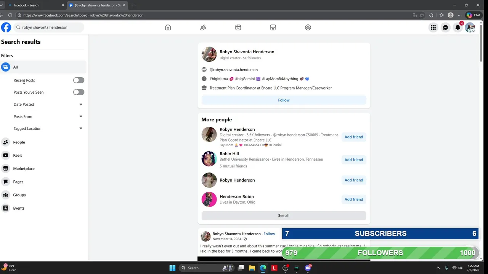Open the volume icon in system tray

pos(461,268)
